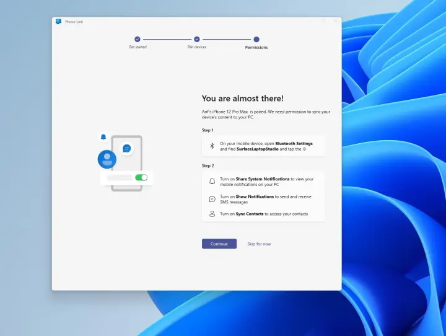This screenshot has width=446, height=336.
Task: Click the 'SurfaceLaptopStudio' device name text
Action: [258, 149]
